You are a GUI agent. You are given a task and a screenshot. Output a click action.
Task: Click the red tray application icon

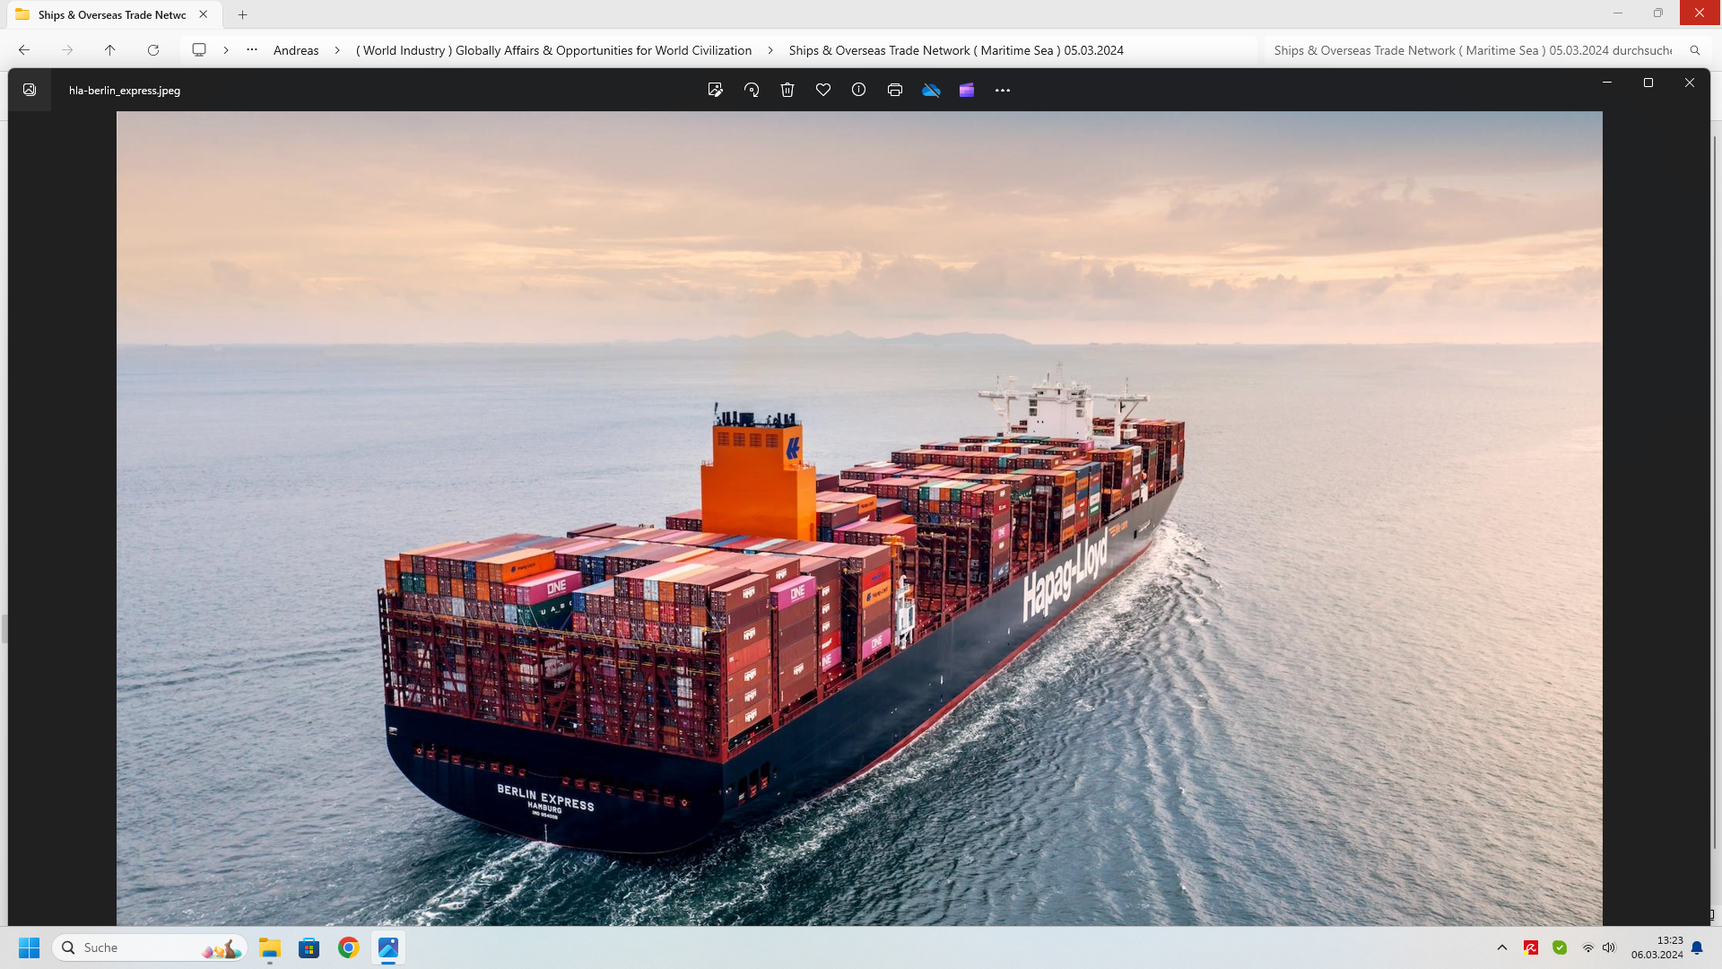pyautogui.click(x=1531, y=947)
